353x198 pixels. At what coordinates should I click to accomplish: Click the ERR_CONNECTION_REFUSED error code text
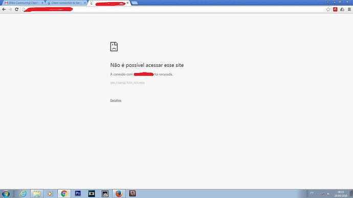[x=127, y=83]
